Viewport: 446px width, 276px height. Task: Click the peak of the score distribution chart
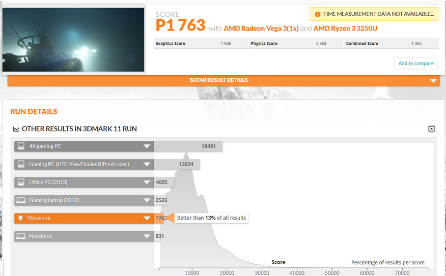(x=186, y=154)
